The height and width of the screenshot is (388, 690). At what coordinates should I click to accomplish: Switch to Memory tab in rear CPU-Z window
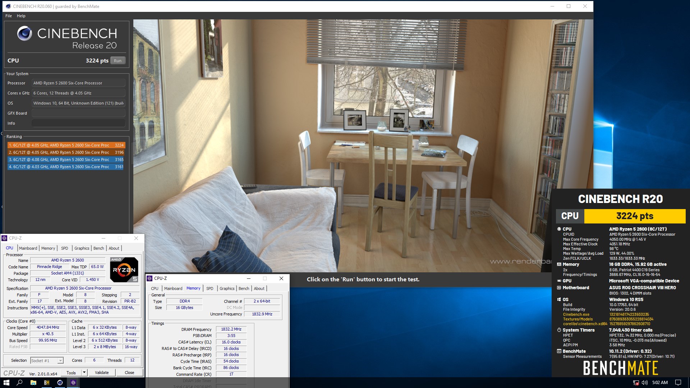[48, 248]
